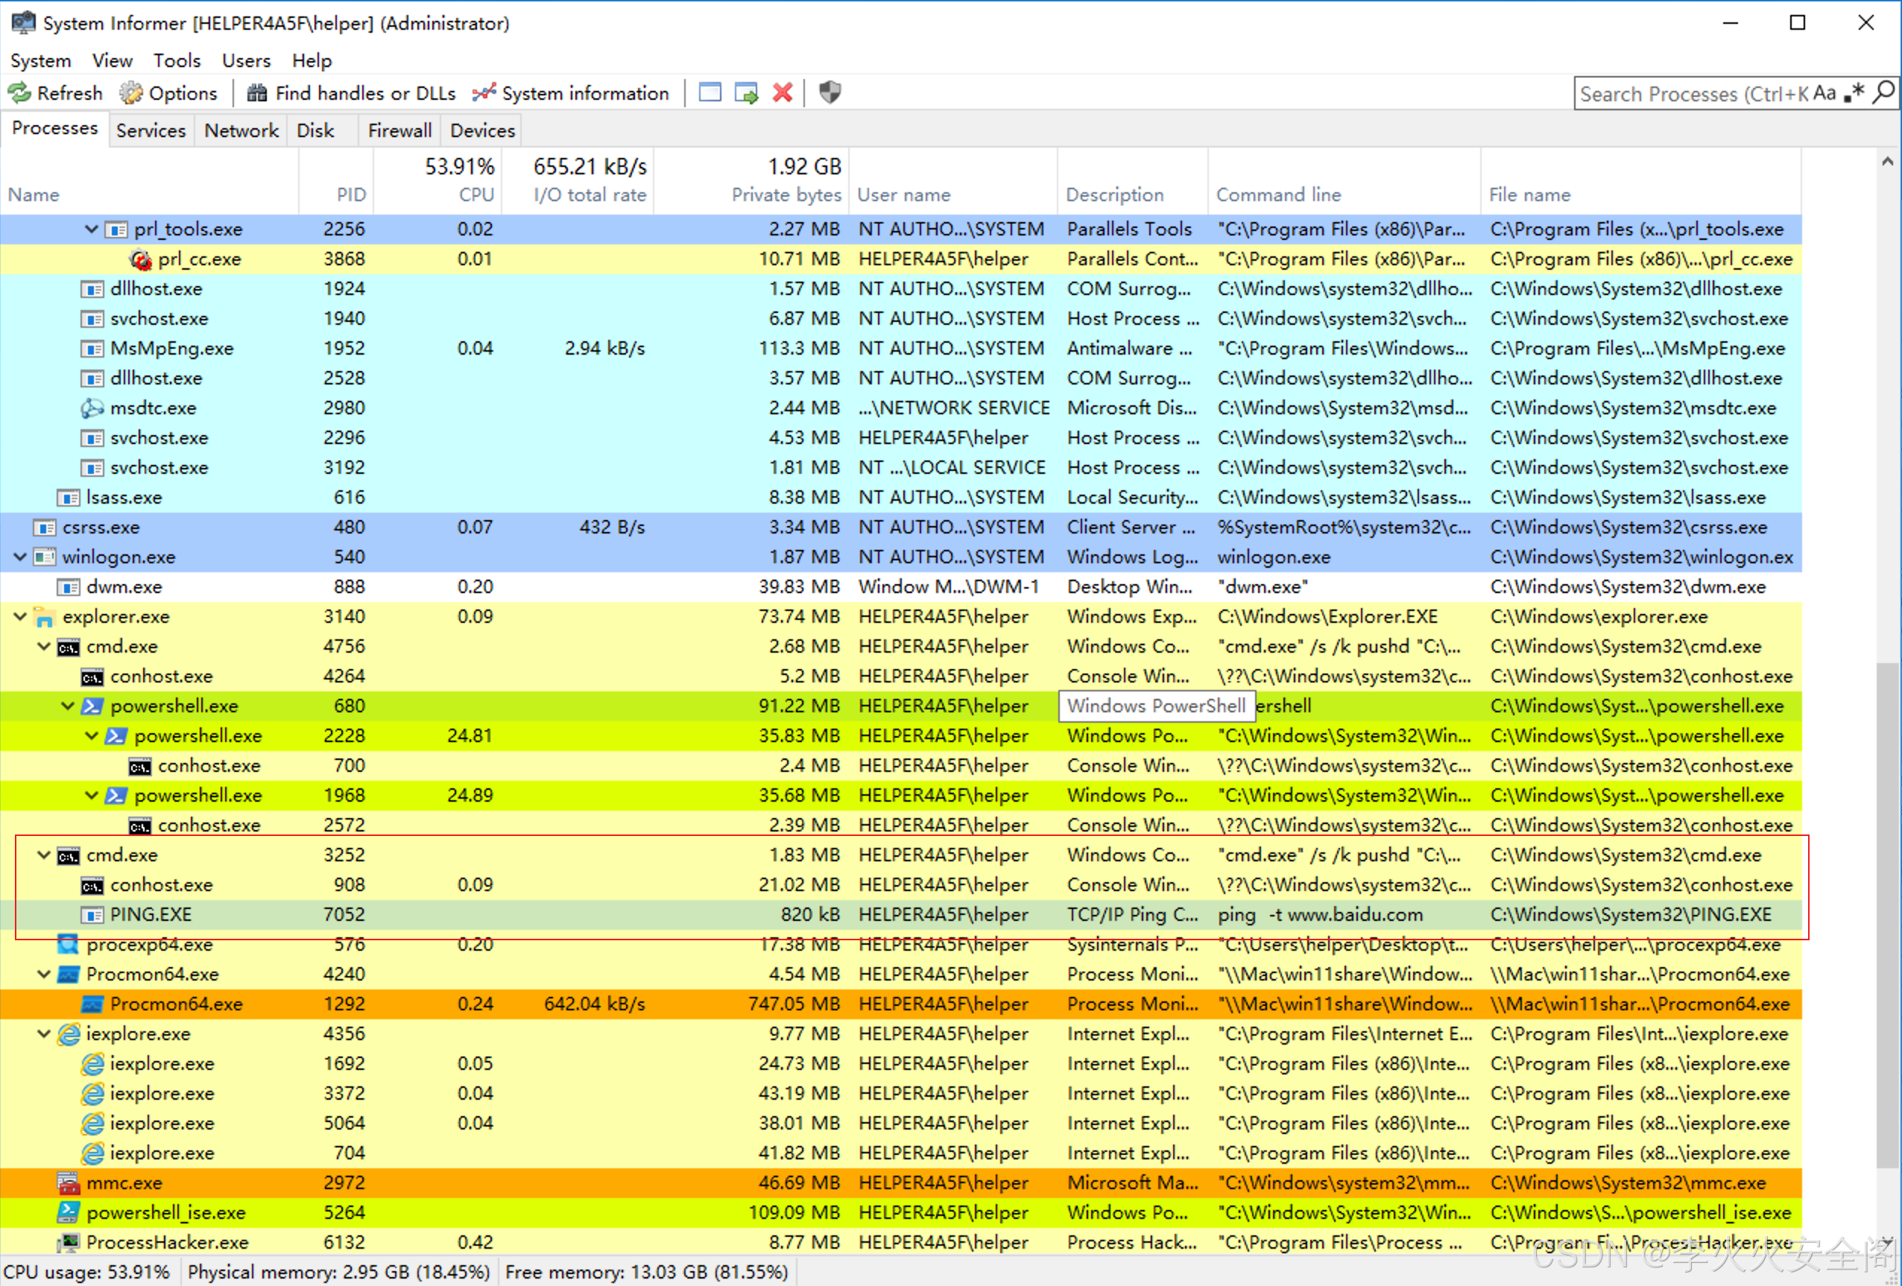1902x1286 pixels.
Task: Sort by the Private bytes column header
Action: click(786, 194)
